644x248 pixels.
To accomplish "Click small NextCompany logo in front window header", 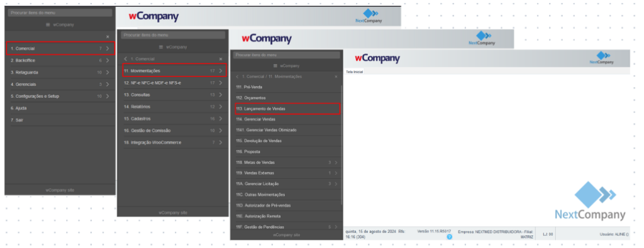I will (602, 58).
